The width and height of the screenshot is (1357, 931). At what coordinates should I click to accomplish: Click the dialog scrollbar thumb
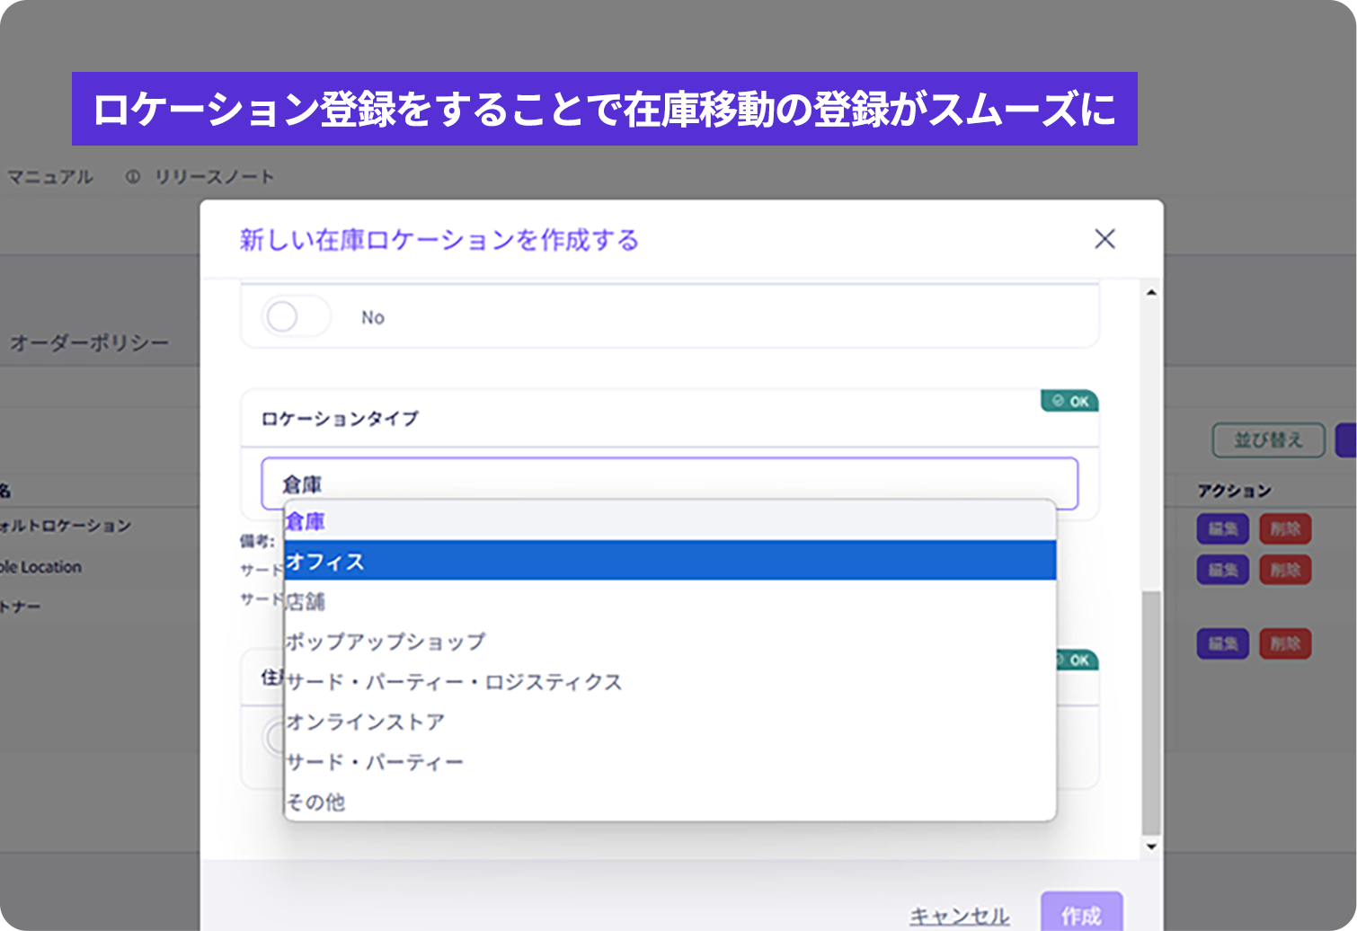(x=1151, y=714)
